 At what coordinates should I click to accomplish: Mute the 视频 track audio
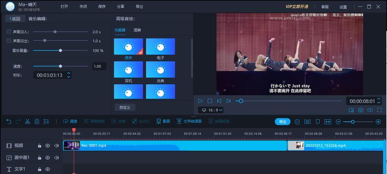(x=56, y=146)
